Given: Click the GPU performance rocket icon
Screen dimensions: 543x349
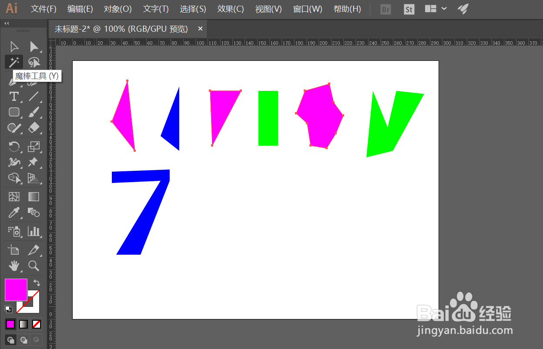Looking at the screenshot, I should pyautogui.click(x=463, y=9).
